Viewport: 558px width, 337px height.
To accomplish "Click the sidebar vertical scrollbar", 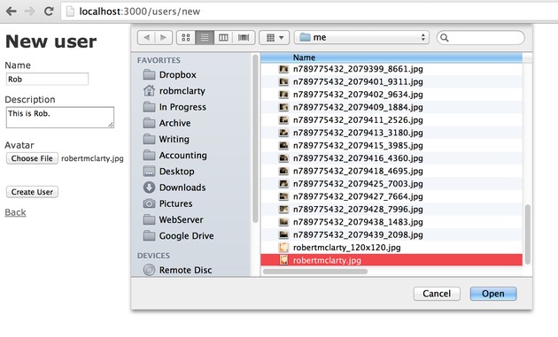I will click(255, 139).
